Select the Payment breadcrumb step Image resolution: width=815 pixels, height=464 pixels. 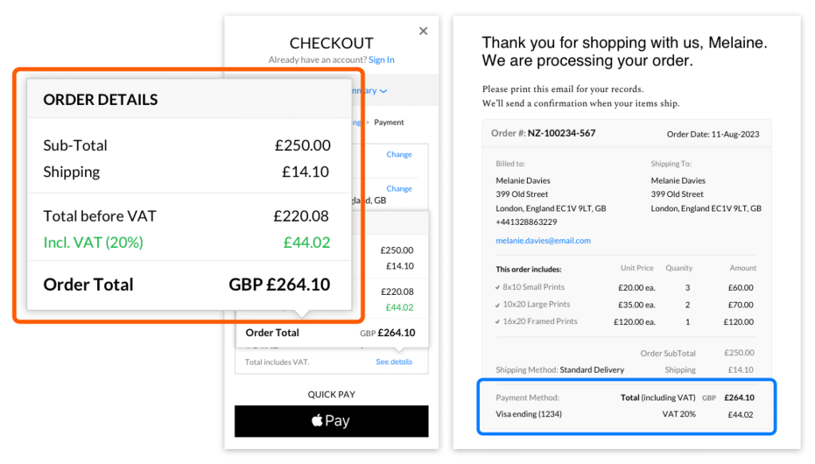click(389, 122)
